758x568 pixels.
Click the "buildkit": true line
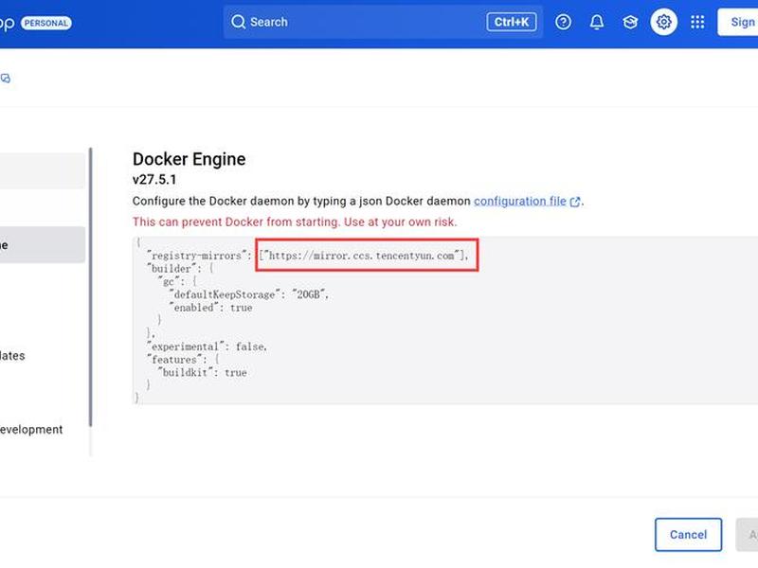click(202, 373)
